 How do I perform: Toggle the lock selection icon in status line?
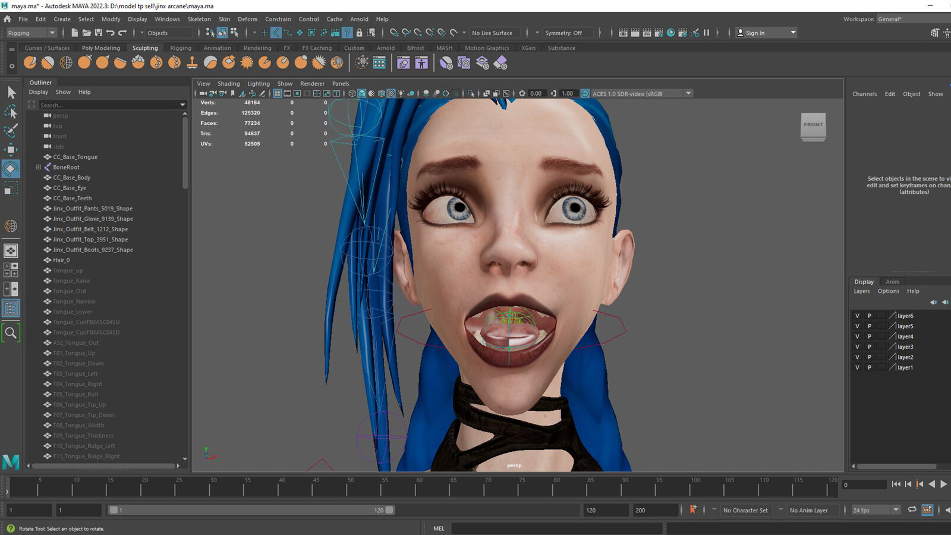(359, 33)
